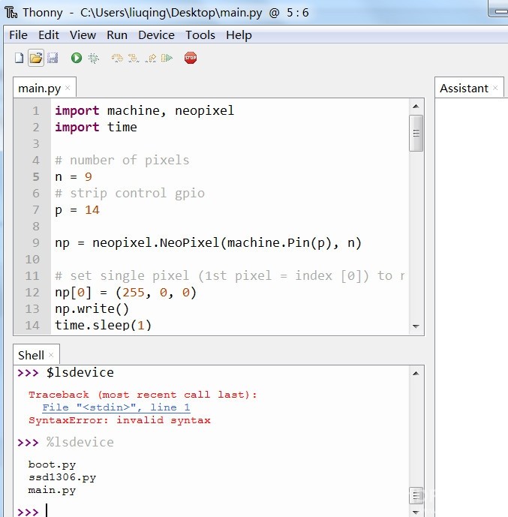Open the Help menu
508x517 pixels.
239,35
